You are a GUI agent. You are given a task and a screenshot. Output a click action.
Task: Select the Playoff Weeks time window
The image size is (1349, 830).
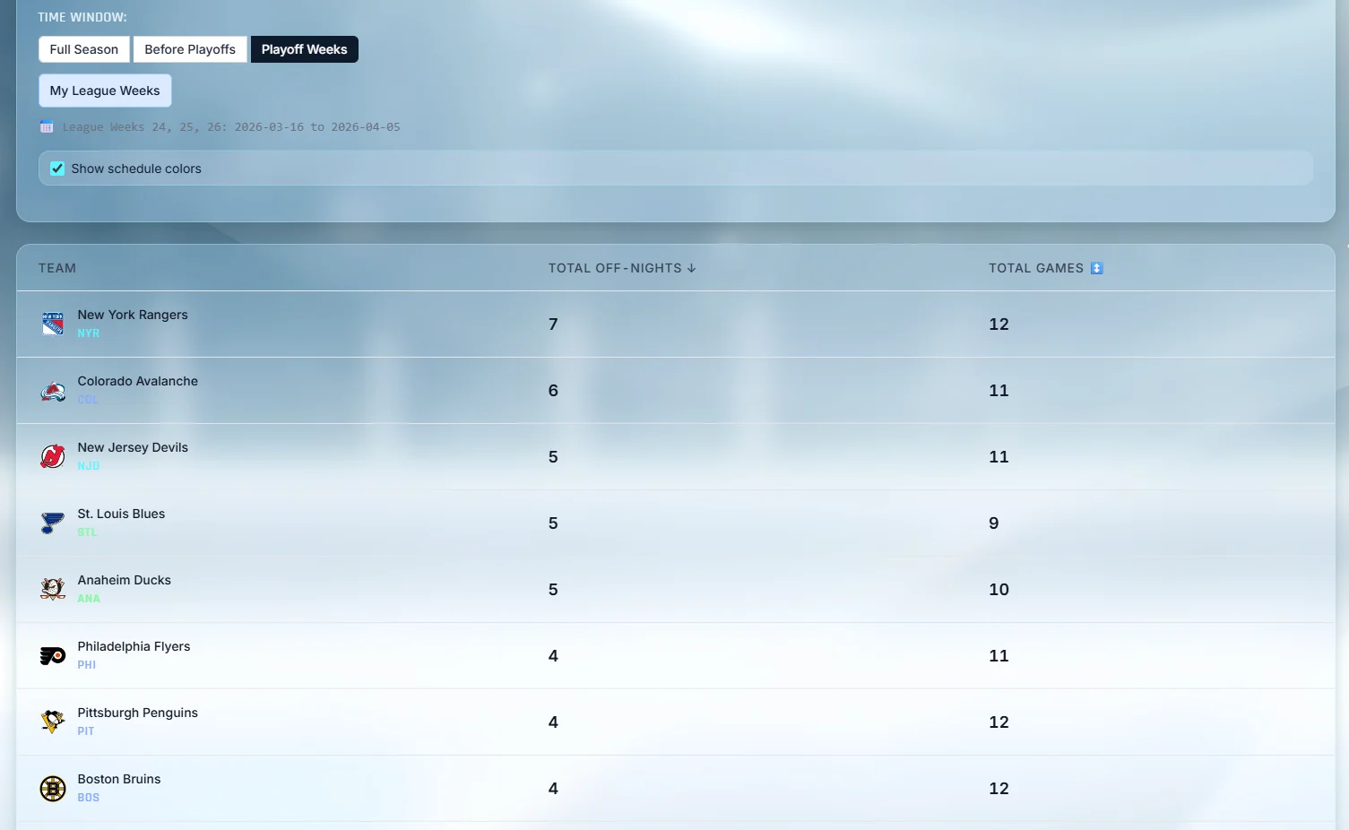pyautogui.click(x=304, y=49)
